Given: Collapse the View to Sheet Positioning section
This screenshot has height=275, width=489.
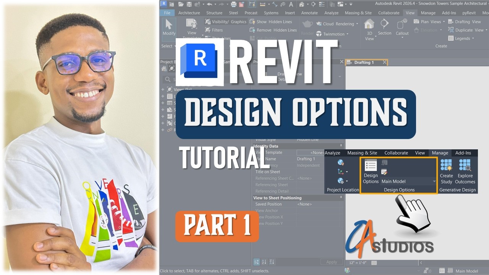Looking at the screenshot, I should pos(341,197).
